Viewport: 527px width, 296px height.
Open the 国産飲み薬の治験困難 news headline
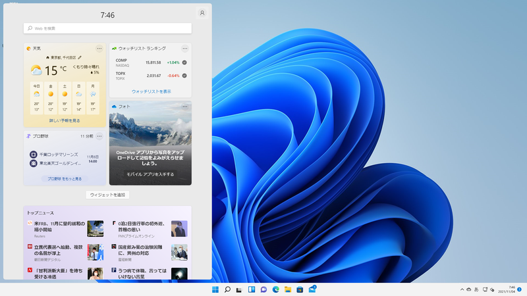click(140, 250)
